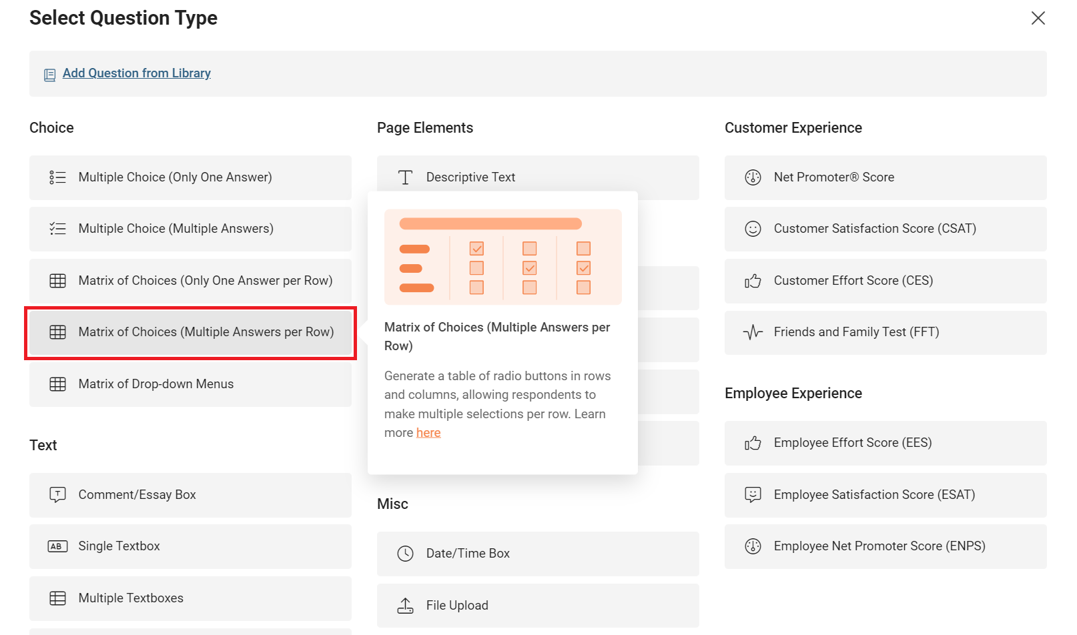
Task: Click the Employee Experience heading
Action: point(793,394)
